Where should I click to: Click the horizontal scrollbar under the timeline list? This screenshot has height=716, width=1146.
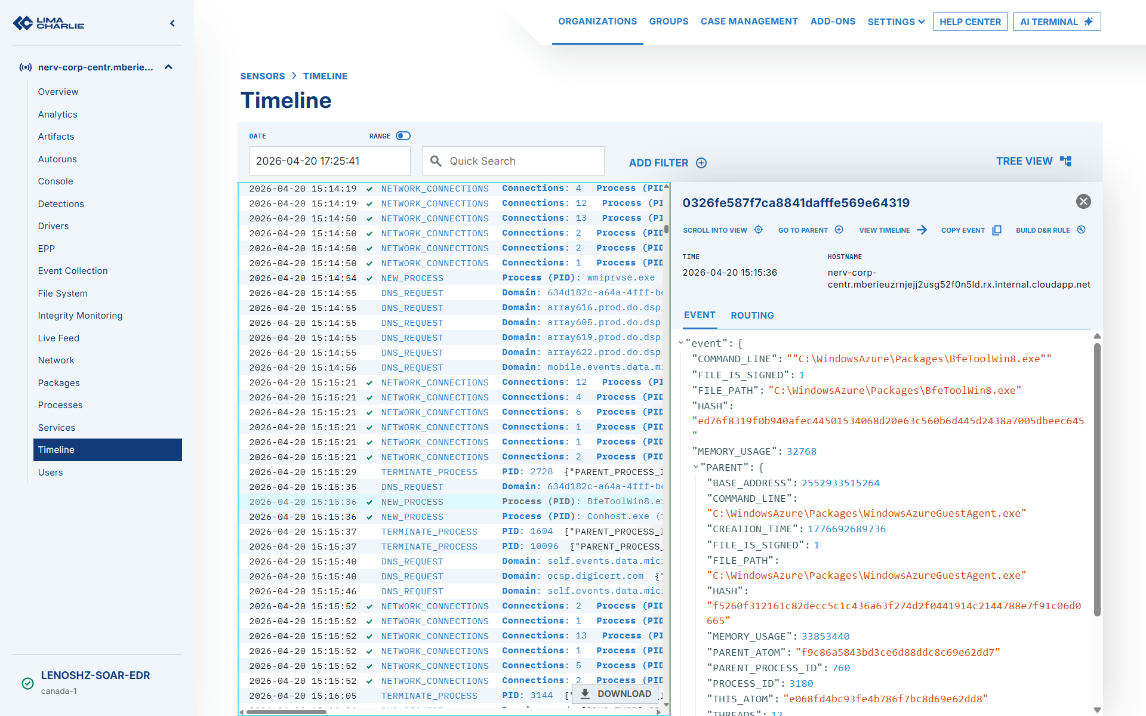[286, 711]
